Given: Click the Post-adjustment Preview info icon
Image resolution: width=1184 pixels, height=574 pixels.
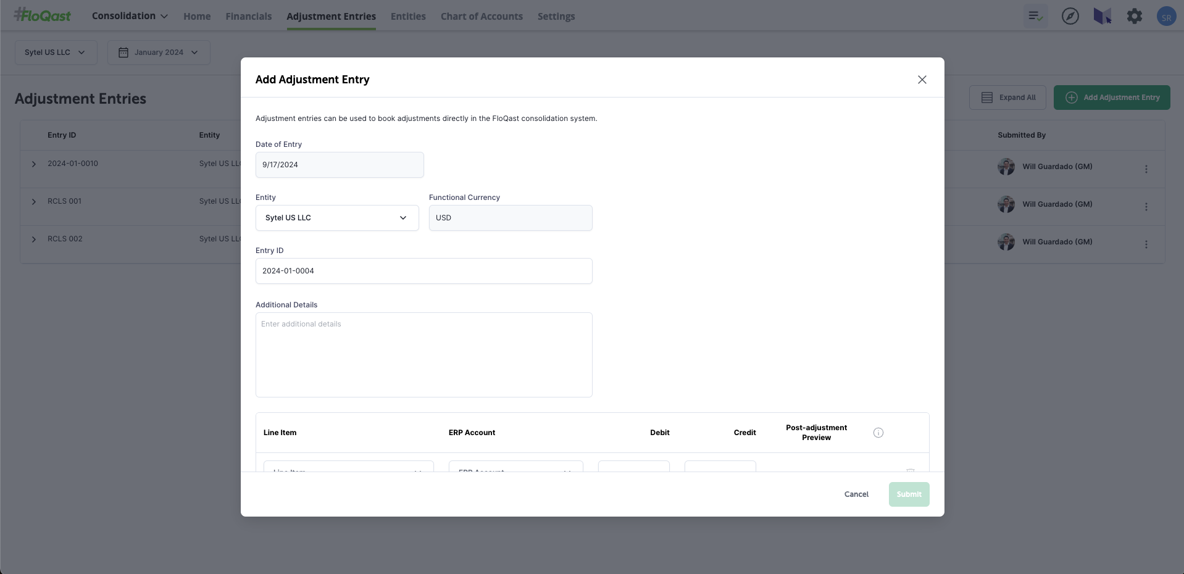Looking at the screenshot, I should tap(878, 433).
